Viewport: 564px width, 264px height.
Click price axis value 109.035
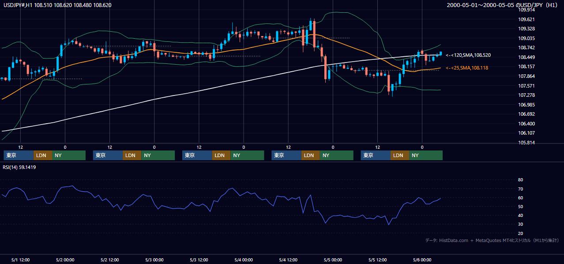[526, 39]
